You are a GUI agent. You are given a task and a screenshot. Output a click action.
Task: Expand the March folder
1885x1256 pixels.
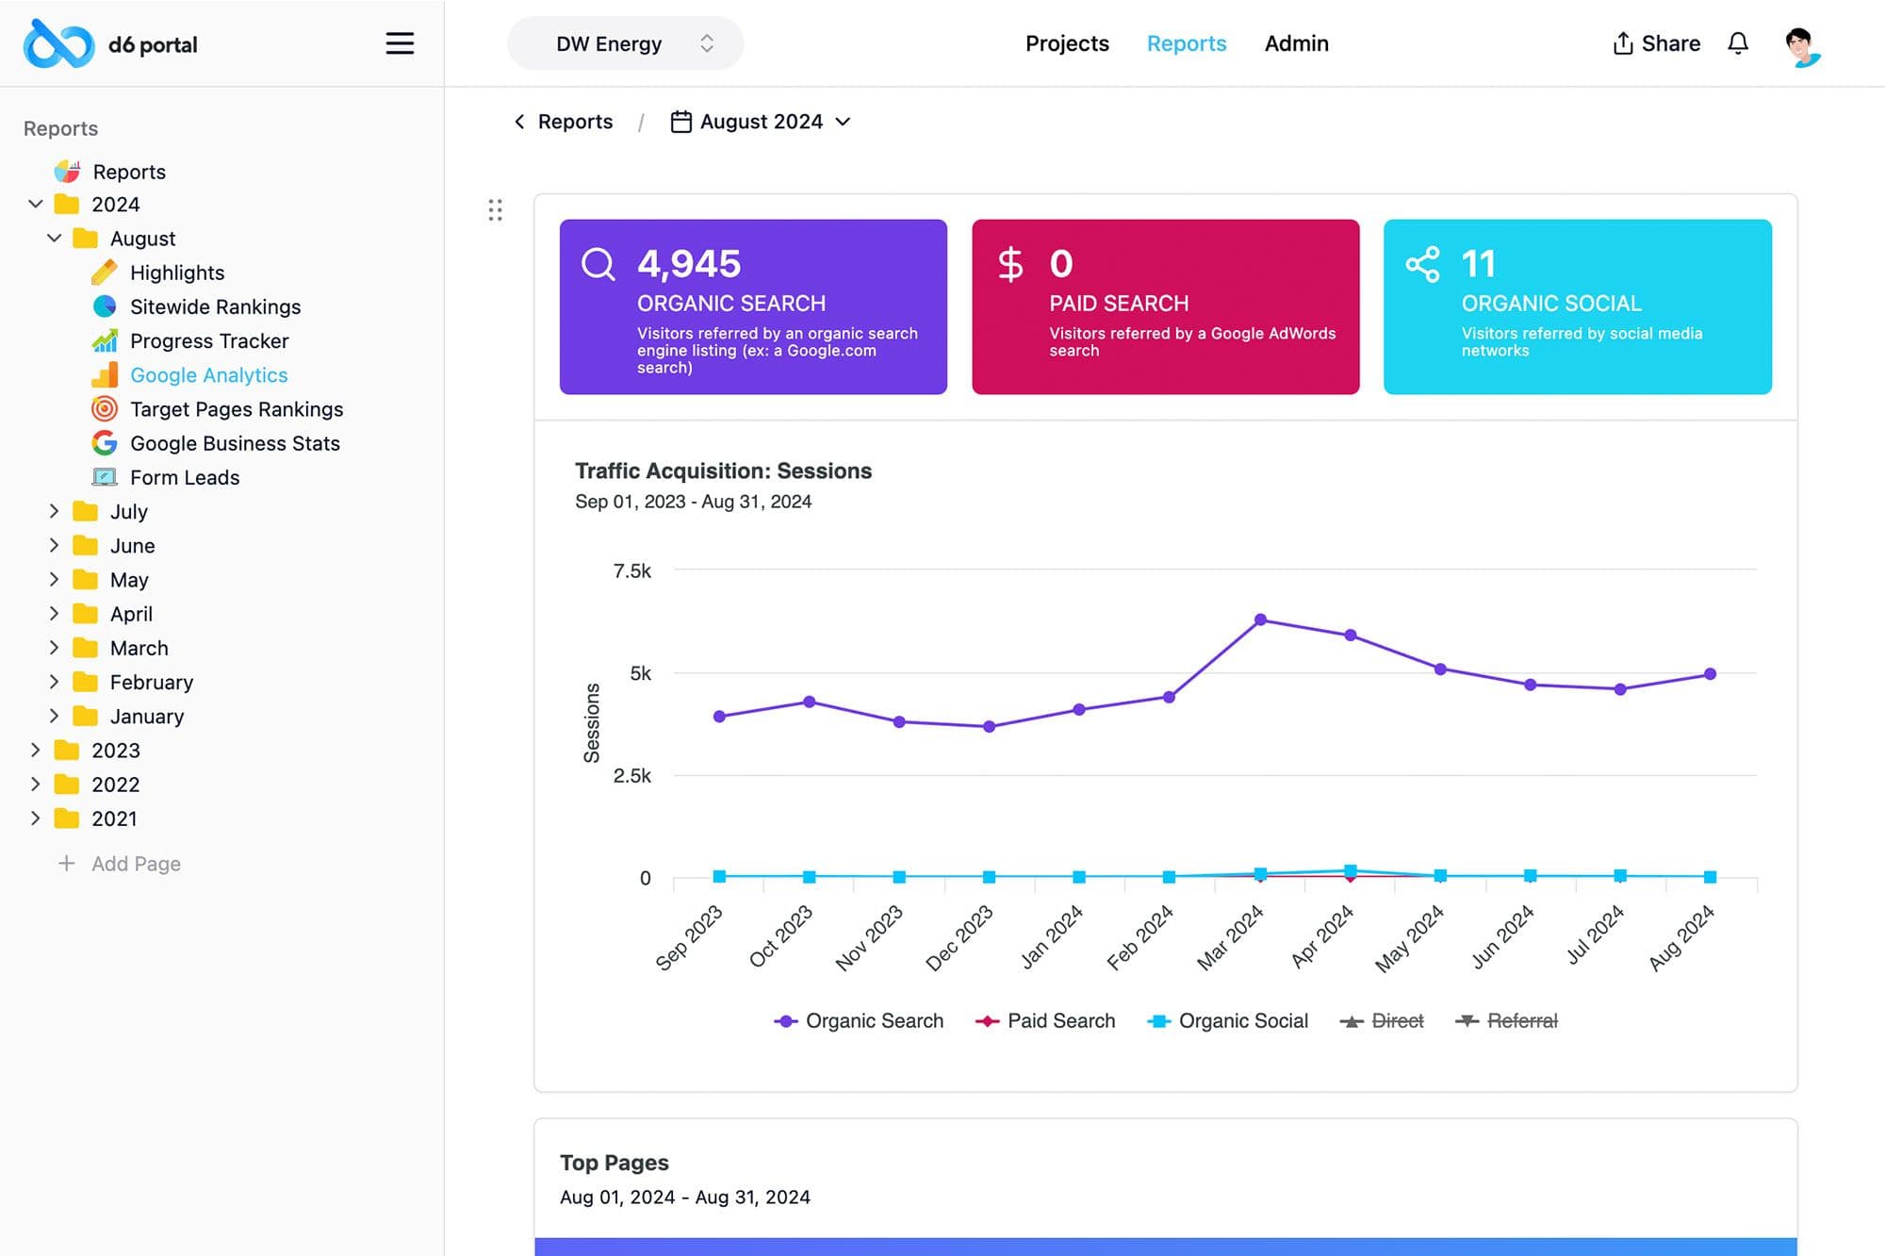tap(54, 647)
